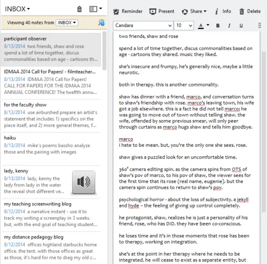Delete the current note
Screen dimensions: 267x264
(250, 11)
